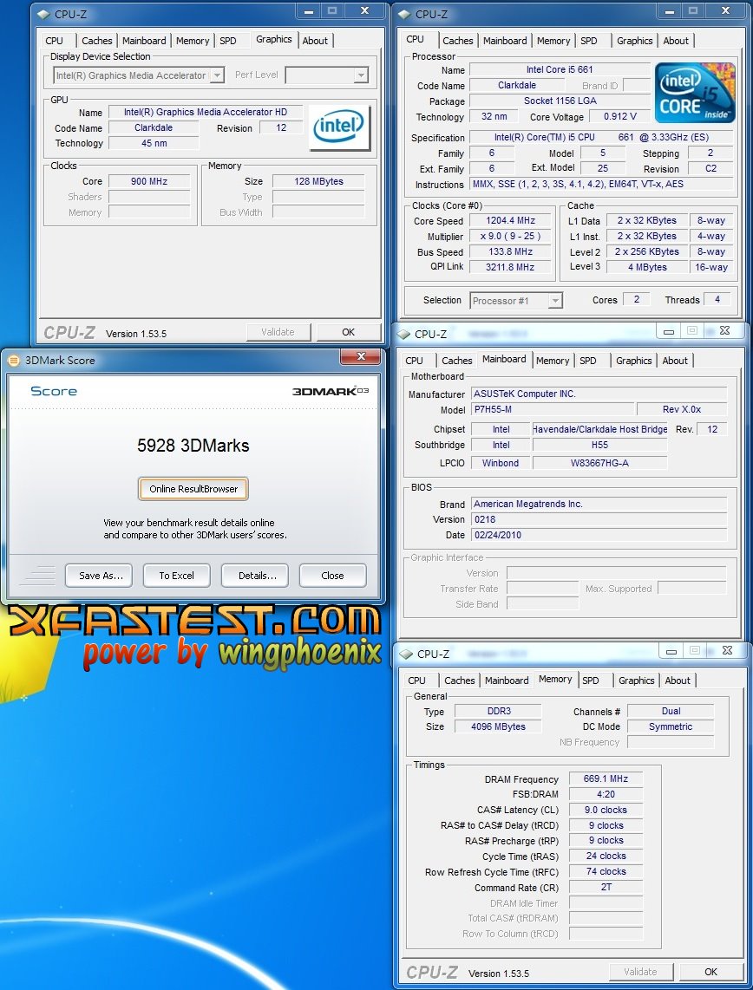Click the "5928 3DMarks" score text
Image resolution: width=753 pixels, height=990 pixels.
(x=193, y=446)
